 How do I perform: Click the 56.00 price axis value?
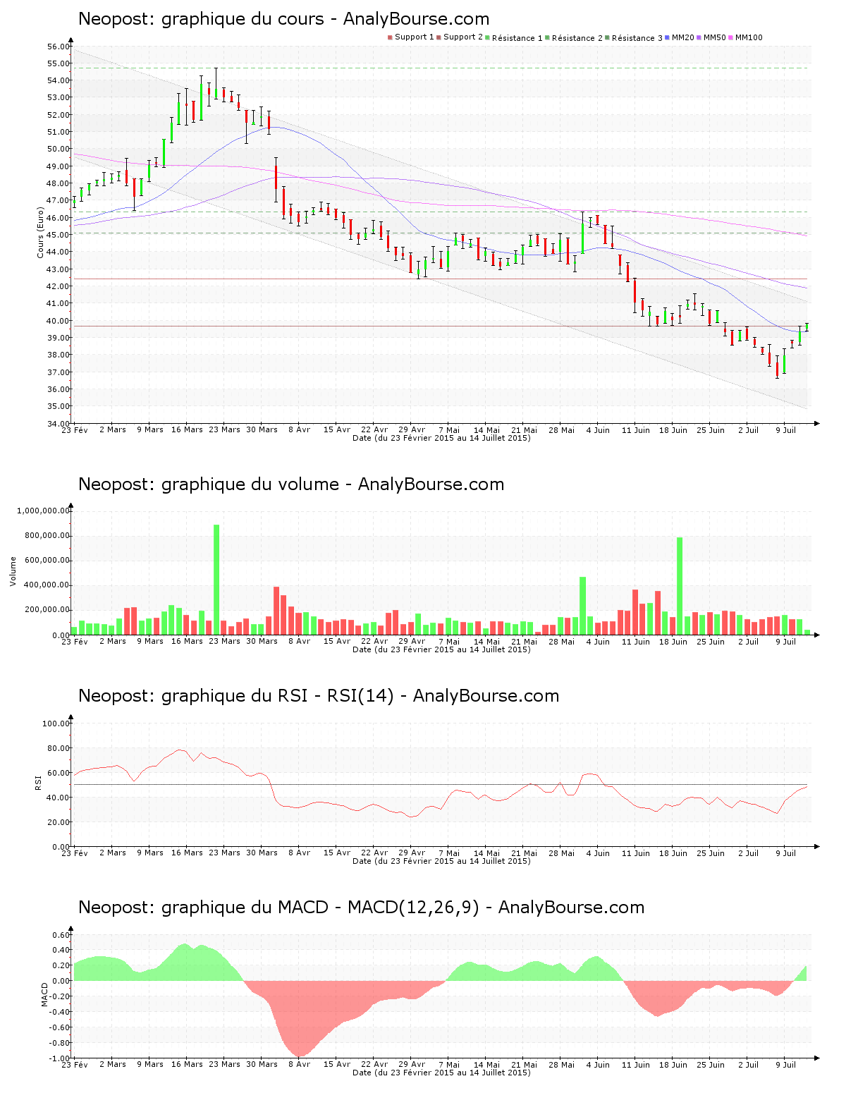pyautogui.click(x=59, y=47)
